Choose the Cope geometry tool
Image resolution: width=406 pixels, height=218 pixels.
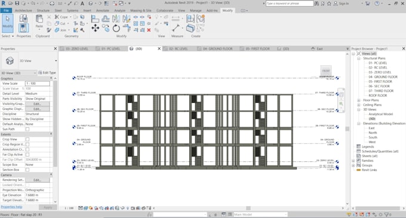(x=61, y=17)
